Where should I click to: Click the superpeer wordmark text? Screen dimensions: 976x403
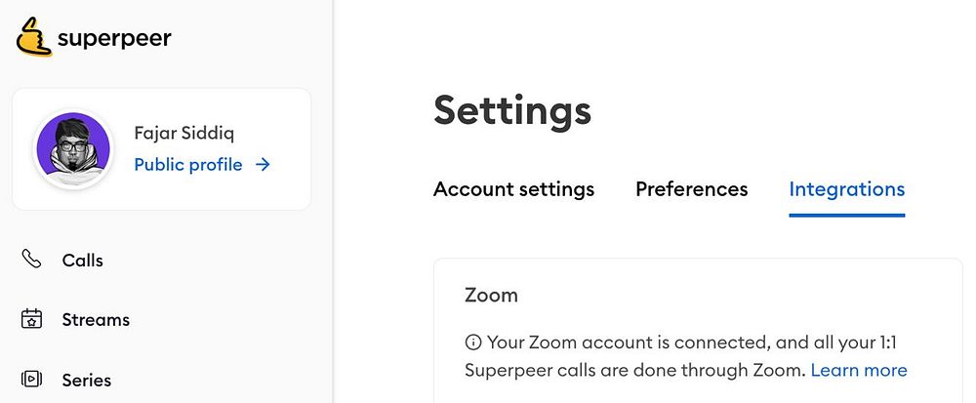point(114,39)
